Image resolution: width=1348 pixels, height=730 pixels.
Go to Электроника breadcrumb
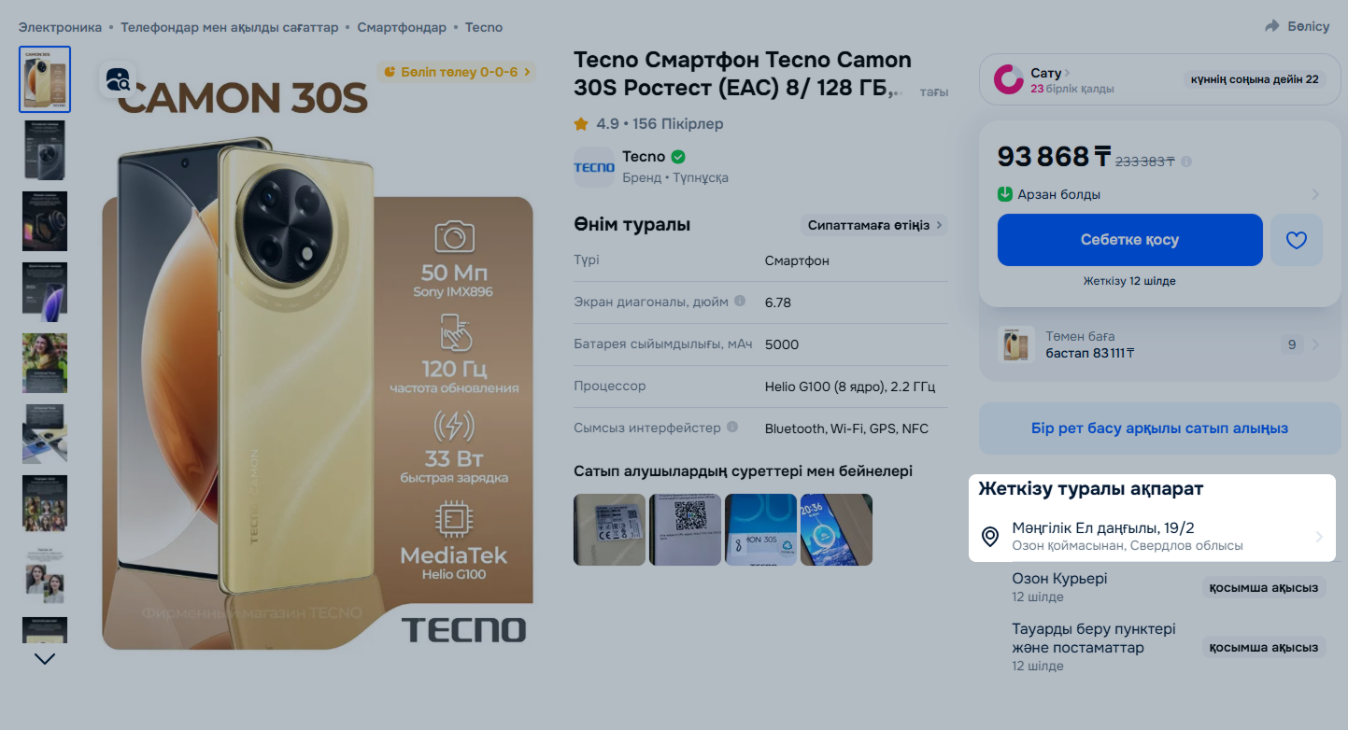point(60,27)
